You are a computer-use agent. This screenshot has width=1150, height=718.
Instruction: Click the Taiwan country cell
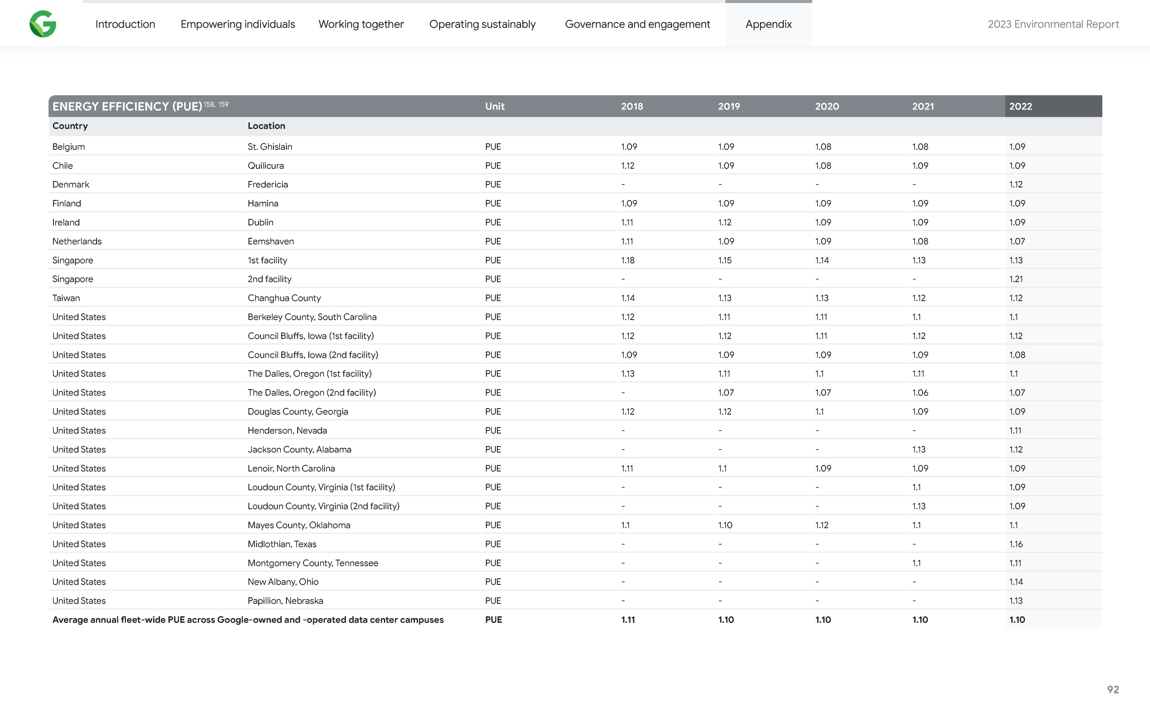[x=66, y=298]
